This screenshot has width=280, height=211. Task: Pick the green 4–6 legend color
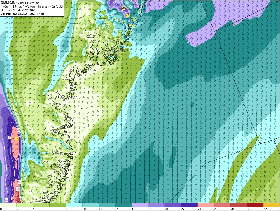pyautogui.click(x=41, y=205)
